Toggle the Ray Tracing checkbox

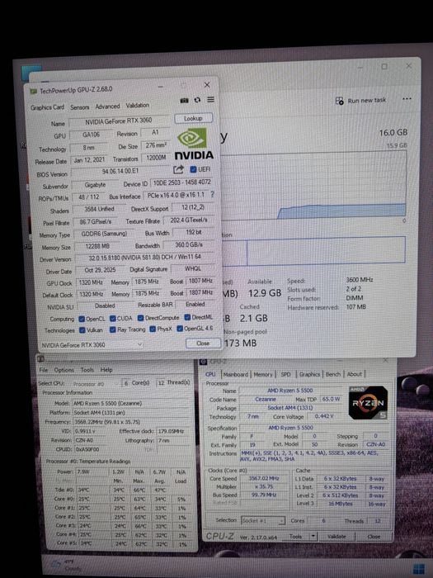113,329
